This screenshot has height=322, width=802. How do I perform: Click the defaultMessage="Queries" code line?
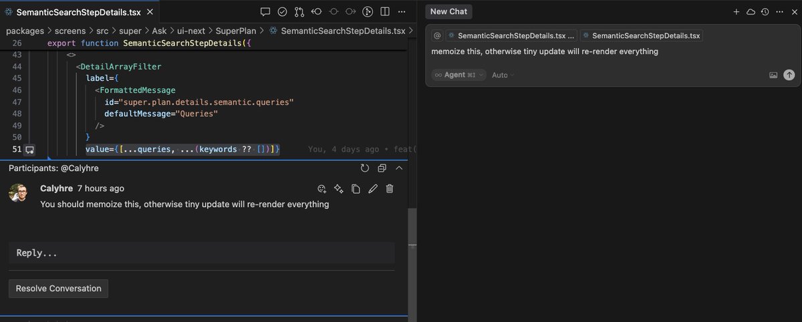tap(162, 114)
